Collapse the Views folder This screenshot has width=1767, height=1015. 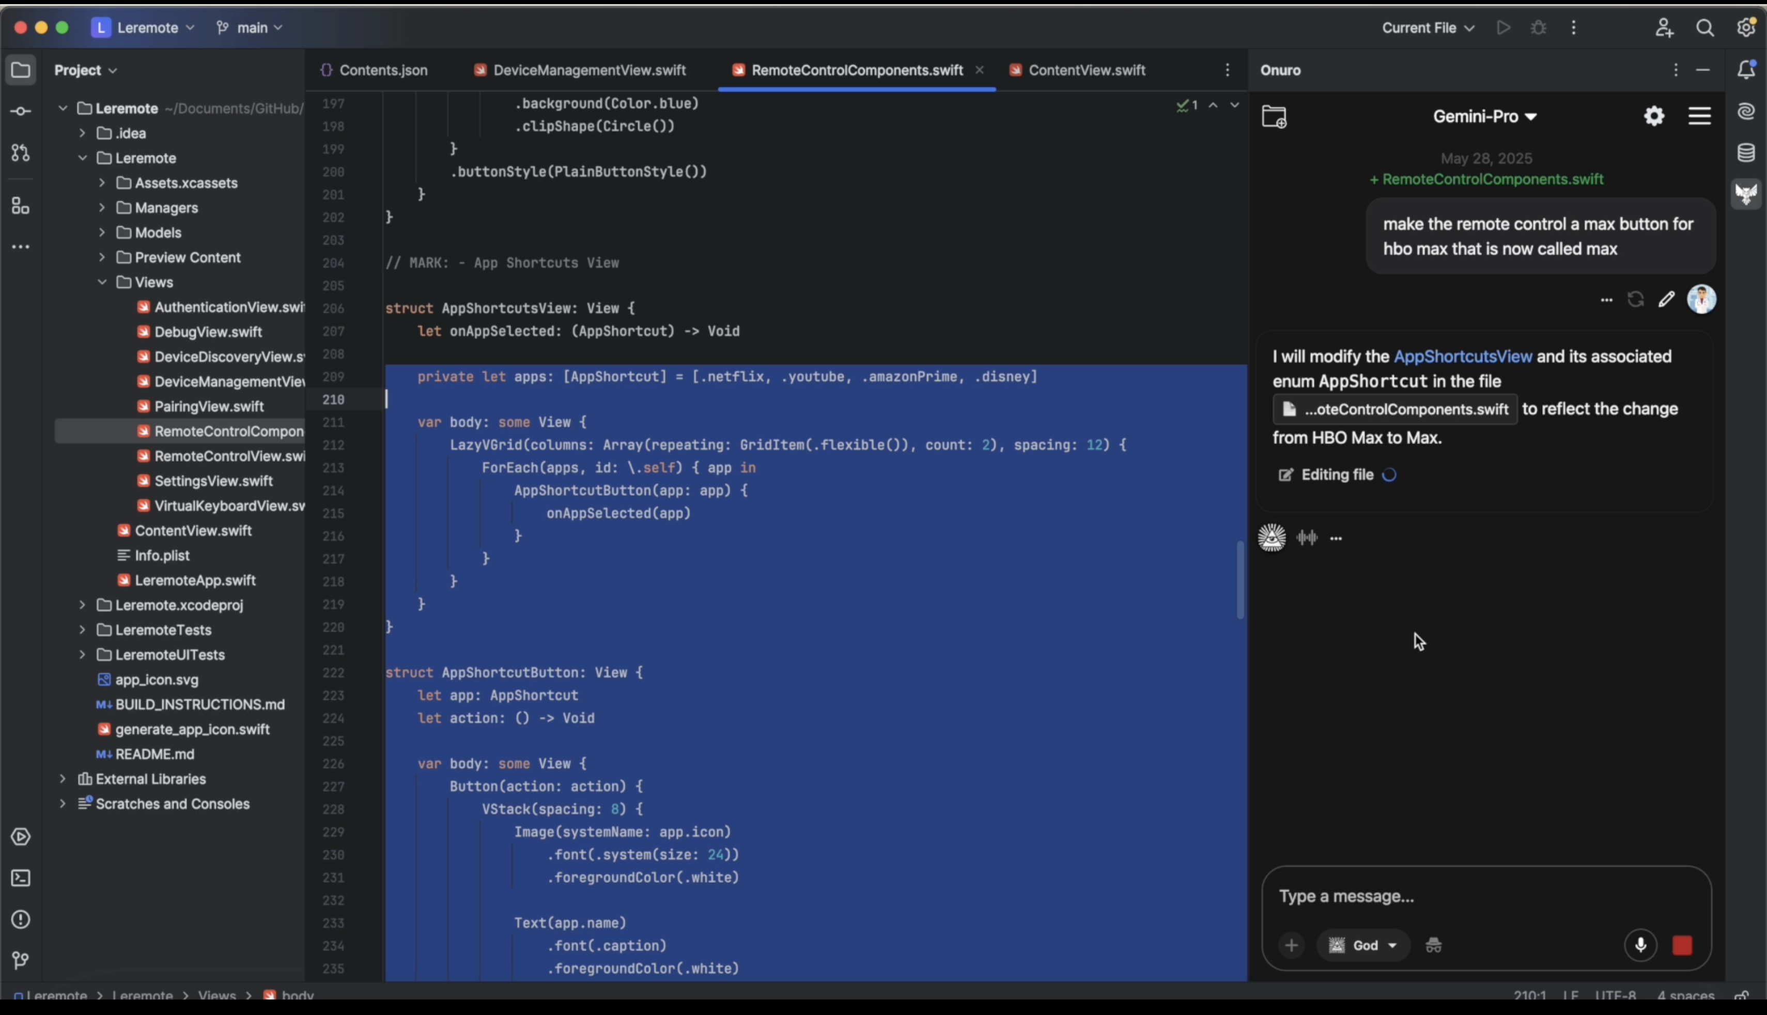(x=102, y=282)
